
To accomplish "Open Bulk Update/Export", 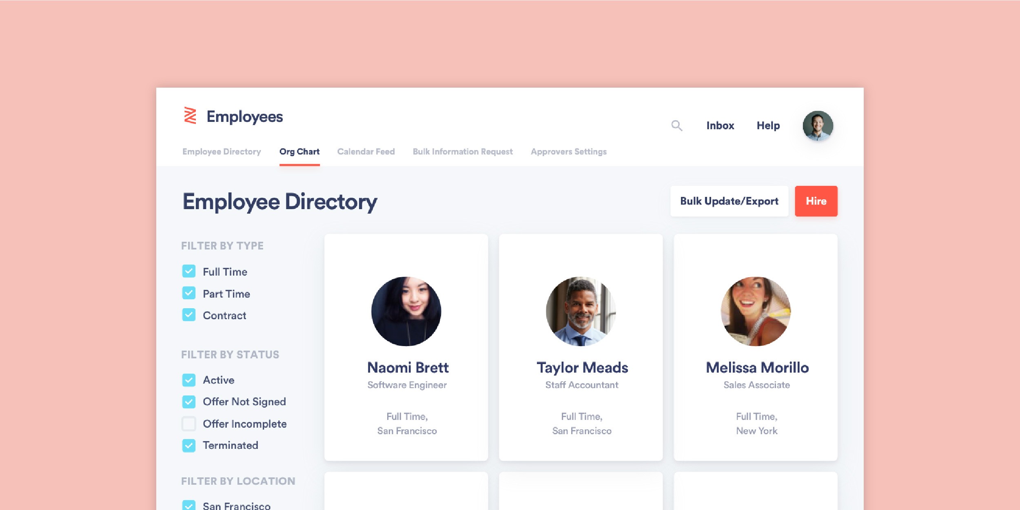I will click(729, 201).
